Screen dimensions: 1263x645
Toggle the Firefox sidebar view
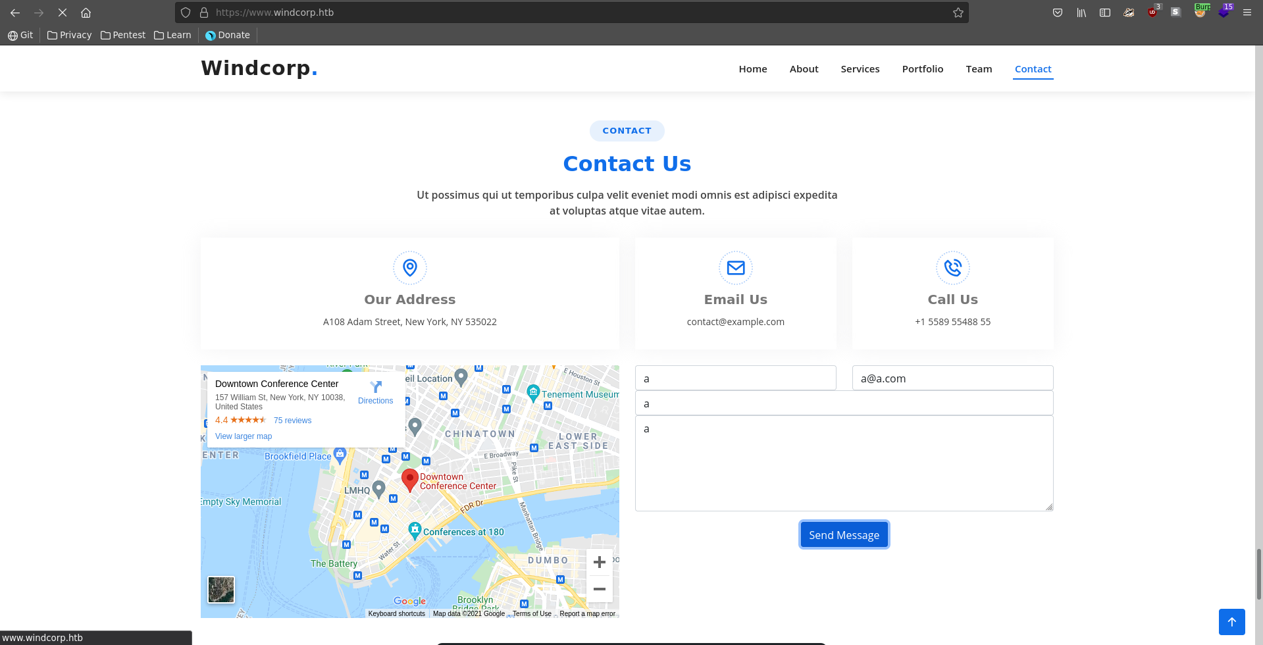[x=1105, y=13]
